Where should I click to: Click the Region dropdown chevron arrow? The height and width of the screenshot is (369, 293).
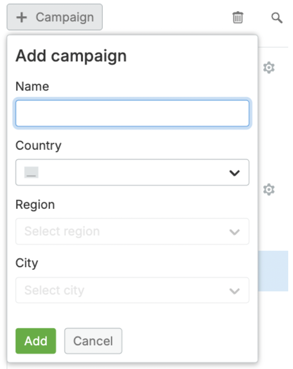click(234, 232)
